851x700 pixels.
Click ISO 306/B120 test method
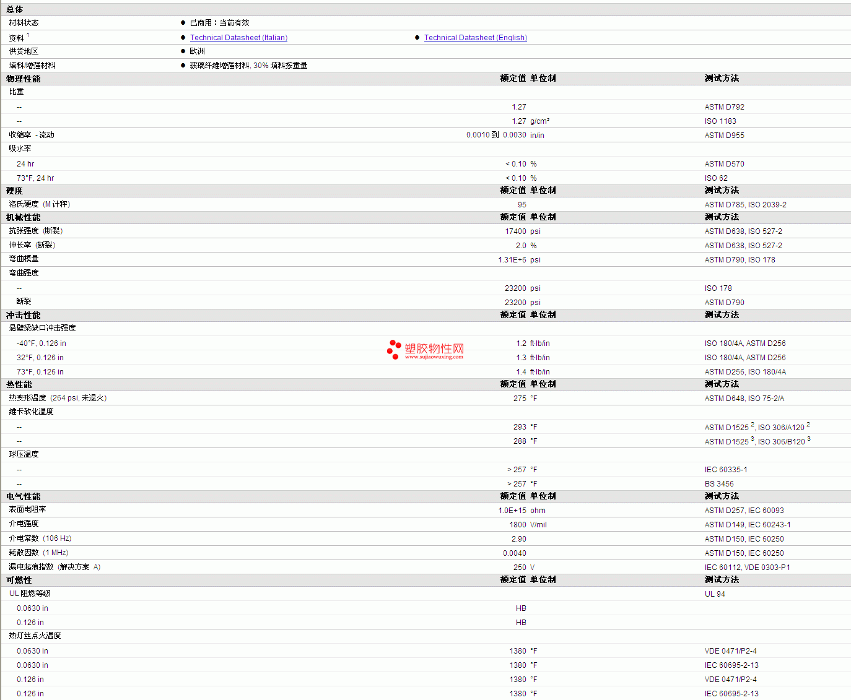pyautogui.click(x=782, y=441)
